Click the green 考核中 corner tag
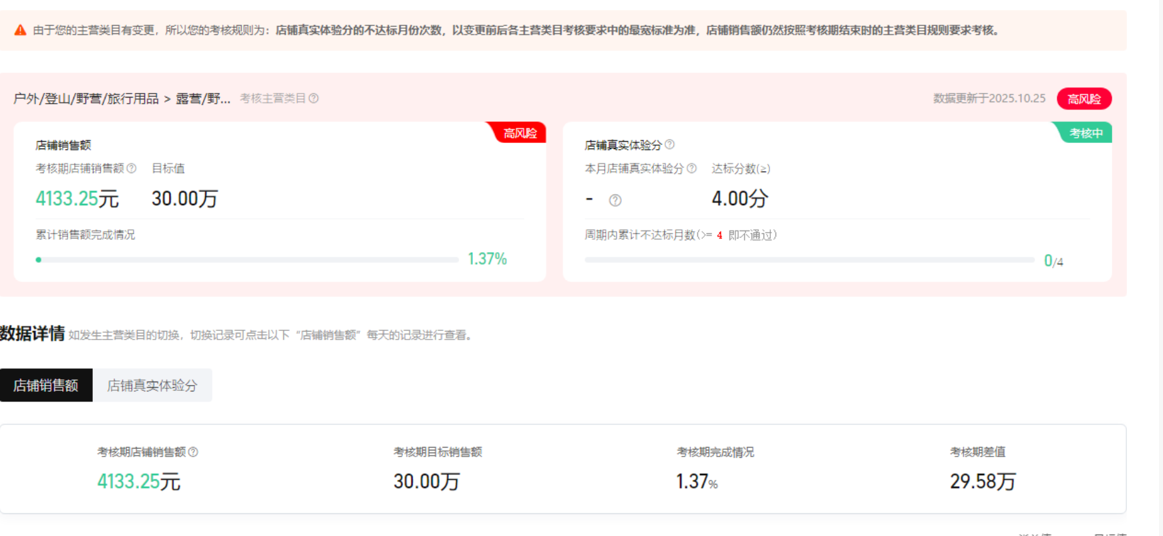 tap(1086, 133)
